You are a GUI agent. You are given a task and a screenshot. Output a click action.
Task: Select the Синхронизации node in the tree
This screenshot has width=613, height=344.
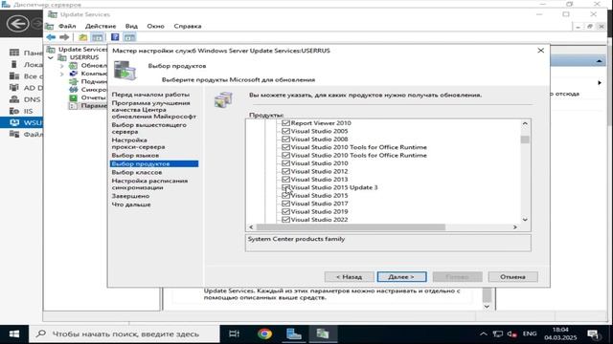tap(94, 89)
